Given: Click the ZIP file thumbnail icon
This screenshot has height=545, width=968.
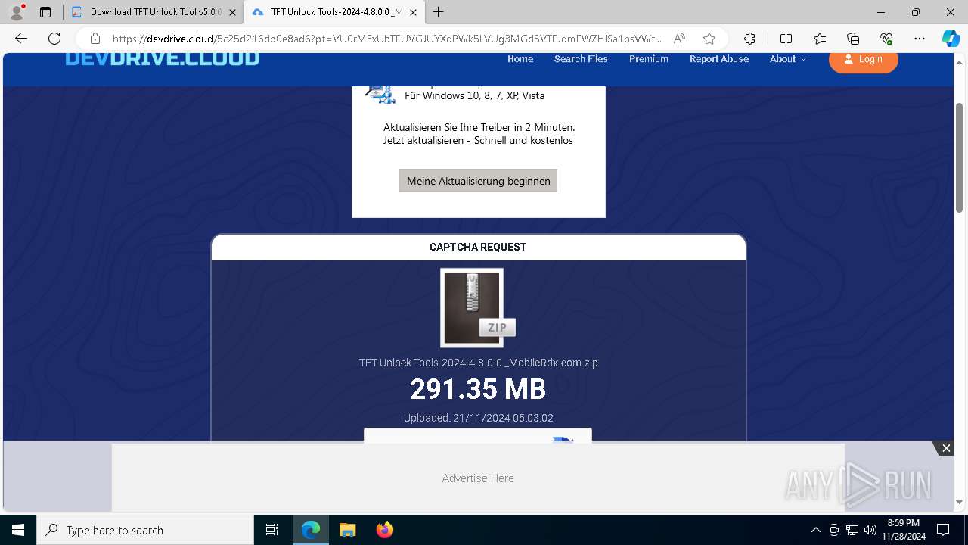Looking at the screenshot, I should pos(478,307).
